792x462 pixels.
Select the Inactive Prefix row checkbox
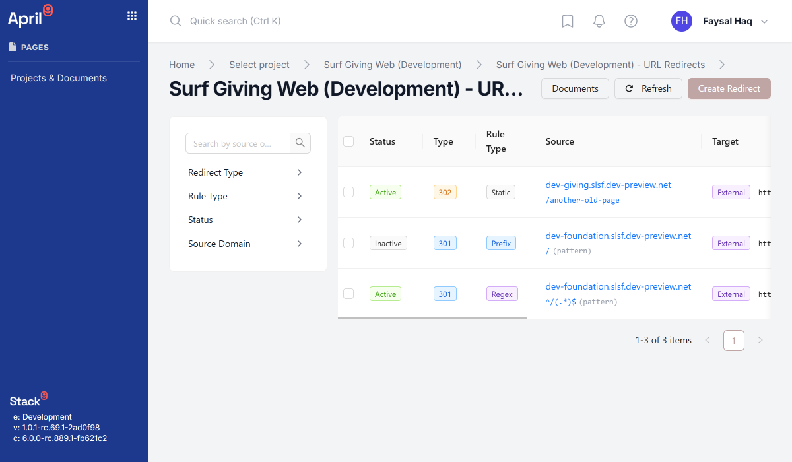coord(348,243)
